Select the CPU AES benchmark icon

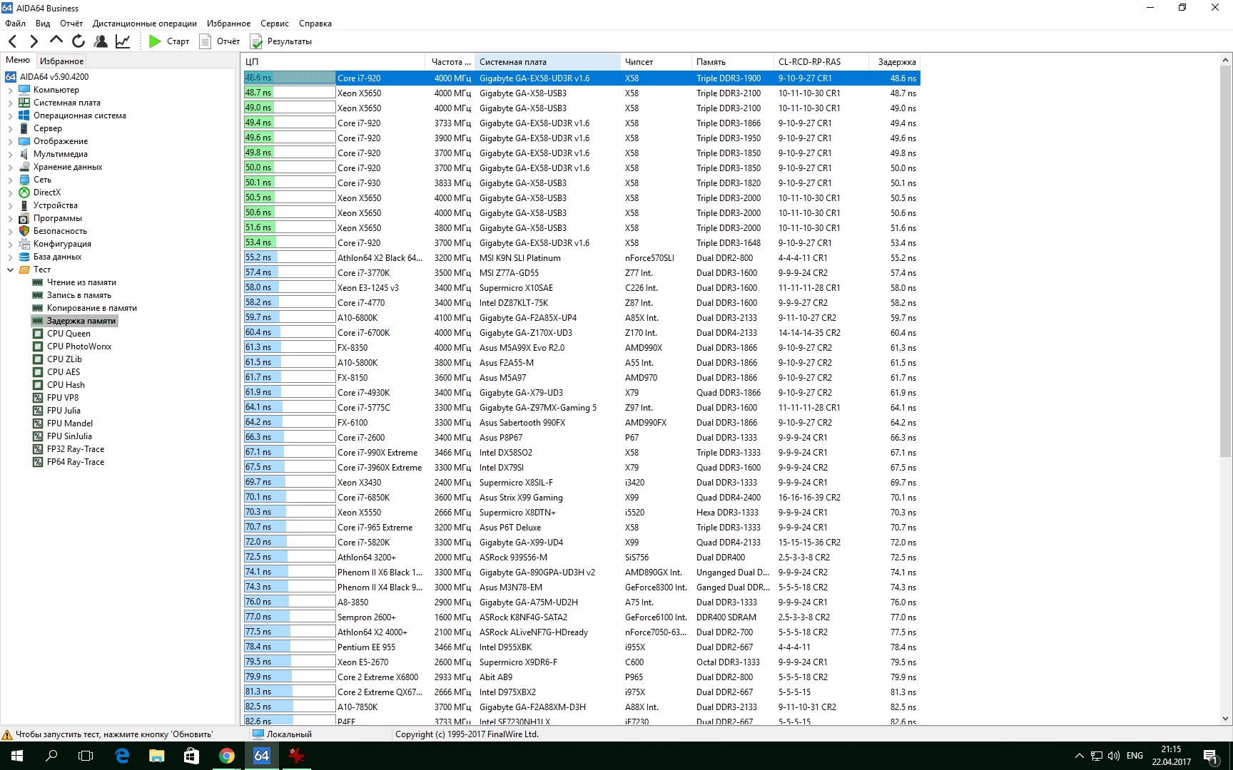pyautogui.click(x=38, y=372)
